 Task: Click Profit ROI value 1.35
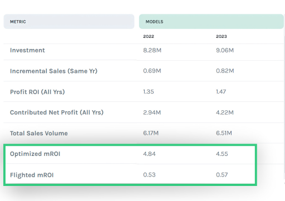click(149, 92)
